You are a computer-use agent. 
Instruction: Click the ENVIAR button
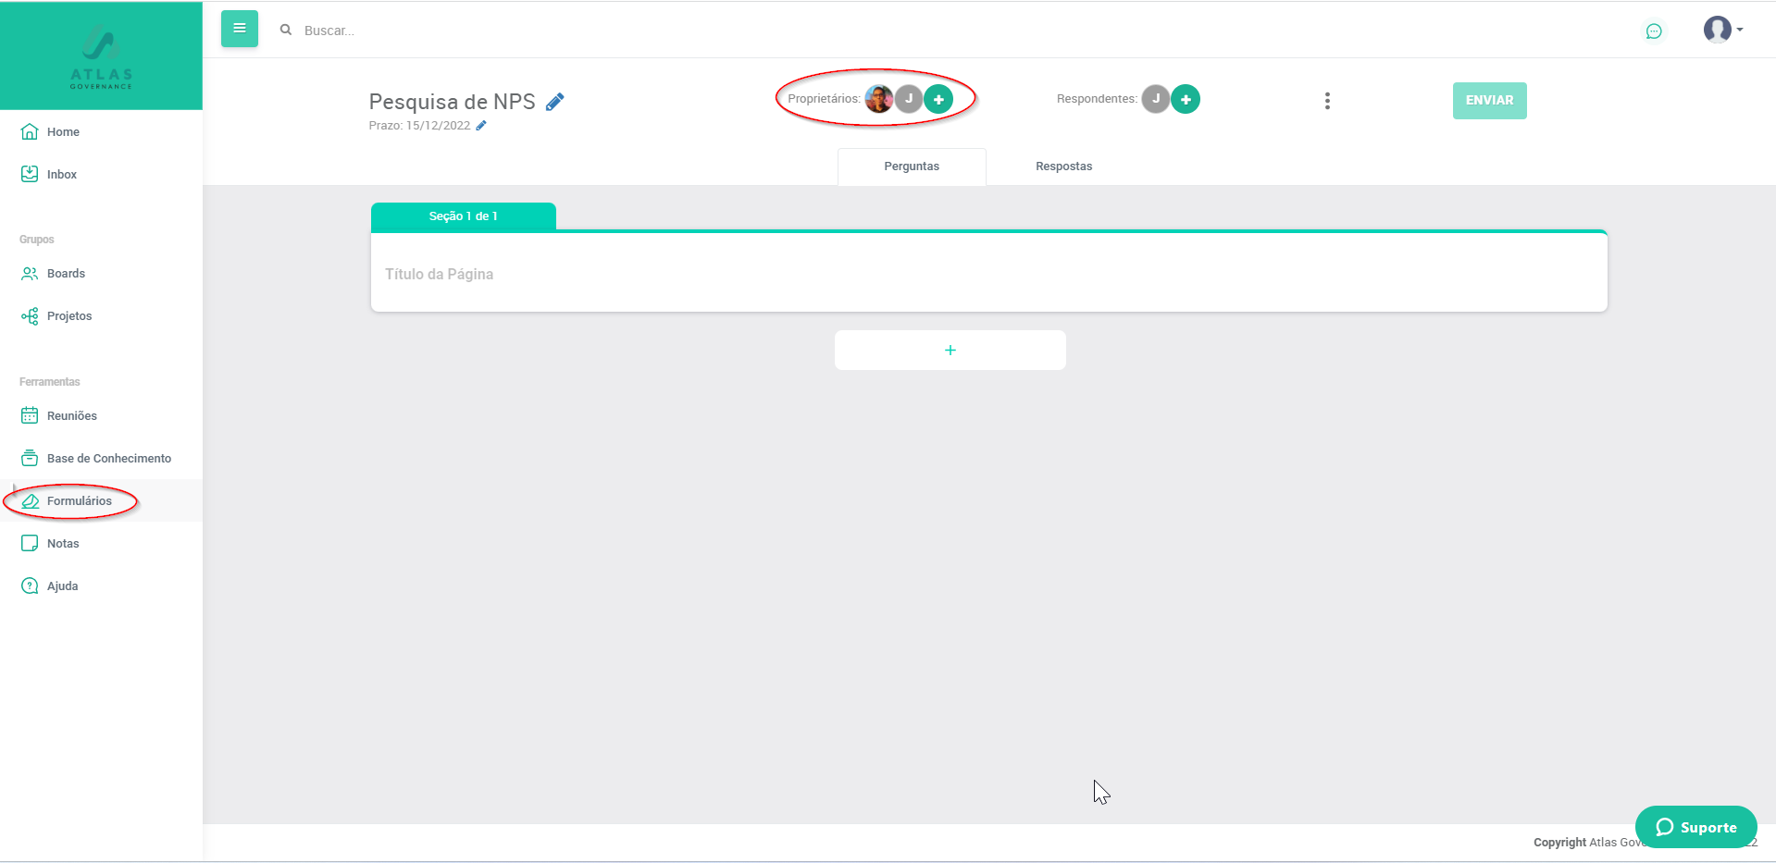coord(1489,101)
